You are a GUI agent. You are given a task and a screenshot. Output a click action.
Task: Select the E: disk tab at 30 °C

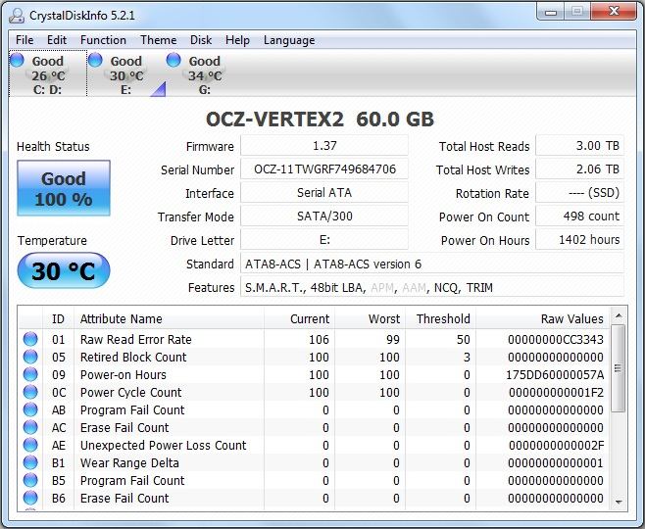126,74
